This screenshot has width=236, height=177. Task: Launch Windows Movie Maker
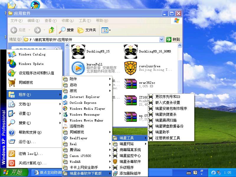tap(87, 120)
